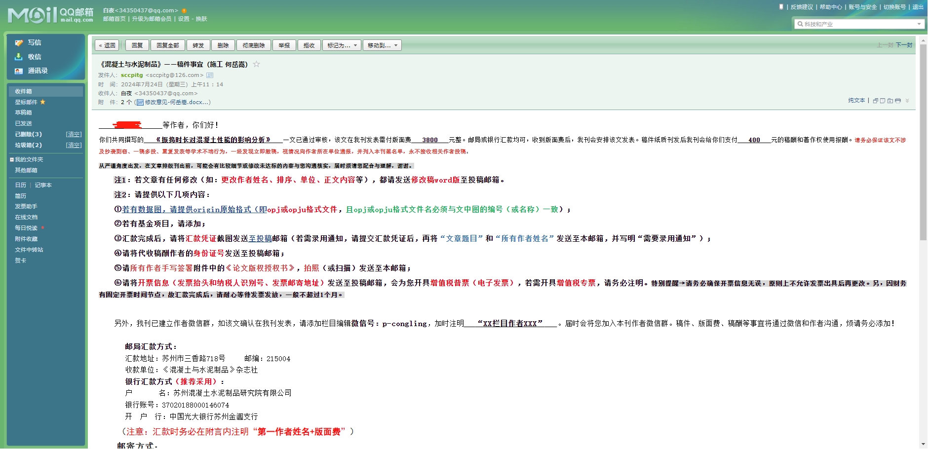The image size is (928, 449).
Task: Click the 回复全部 button
Action: coord(168,45)
